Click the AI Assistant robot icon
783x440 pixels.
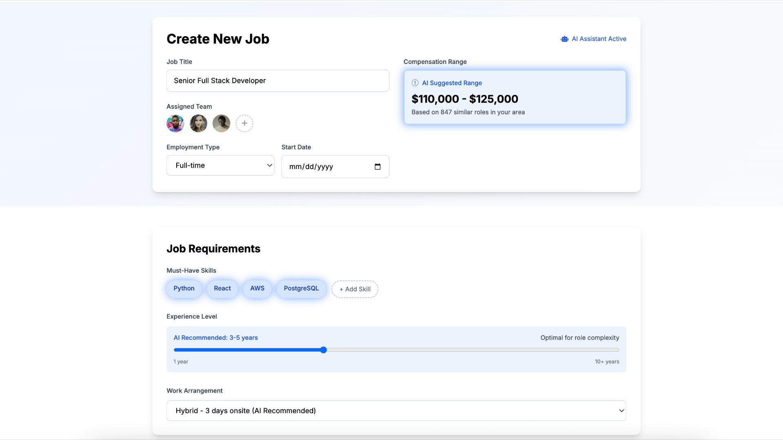pyautogui.click(x=564, y=39)
